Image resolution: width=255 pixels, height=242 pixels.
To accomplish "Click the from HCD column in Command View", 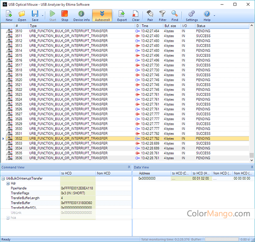I will (113, 173).
